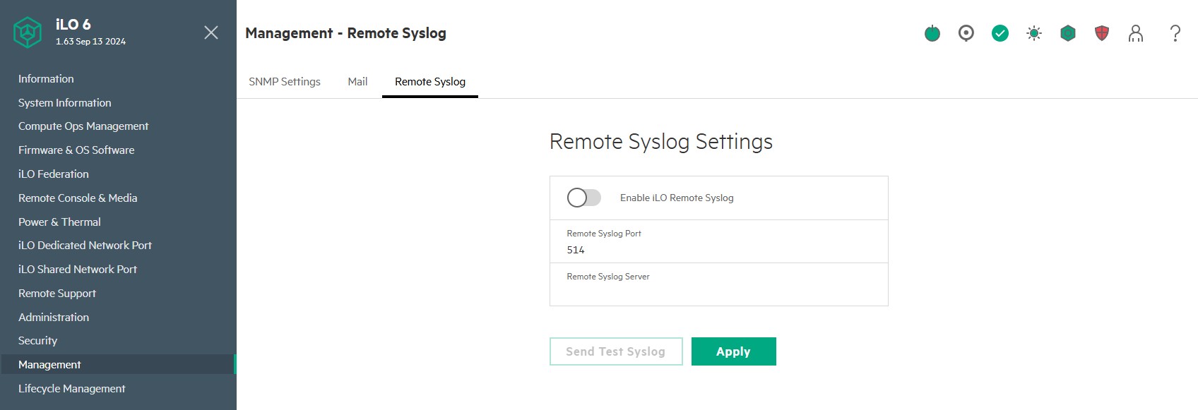
Task: Switch to the SNMP Settings tab
Action: click(x=285, y=82)
